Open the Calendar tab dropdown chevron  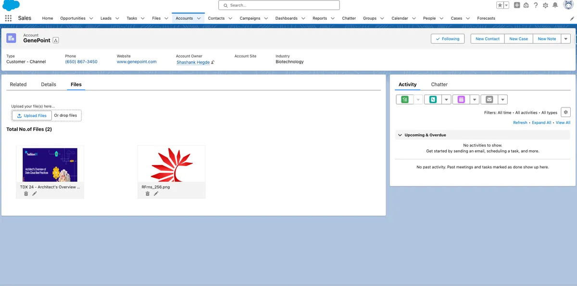pos(414,18)
